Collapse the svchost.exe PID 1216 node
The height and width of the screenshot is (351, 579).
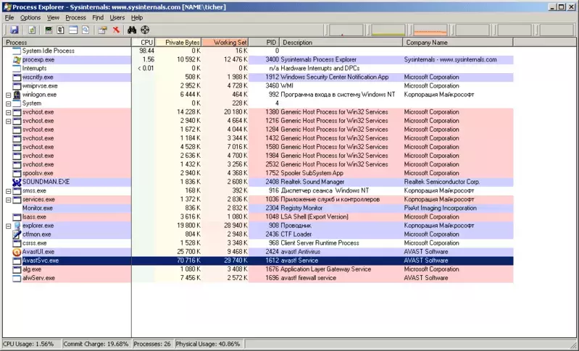click(8, 122)
